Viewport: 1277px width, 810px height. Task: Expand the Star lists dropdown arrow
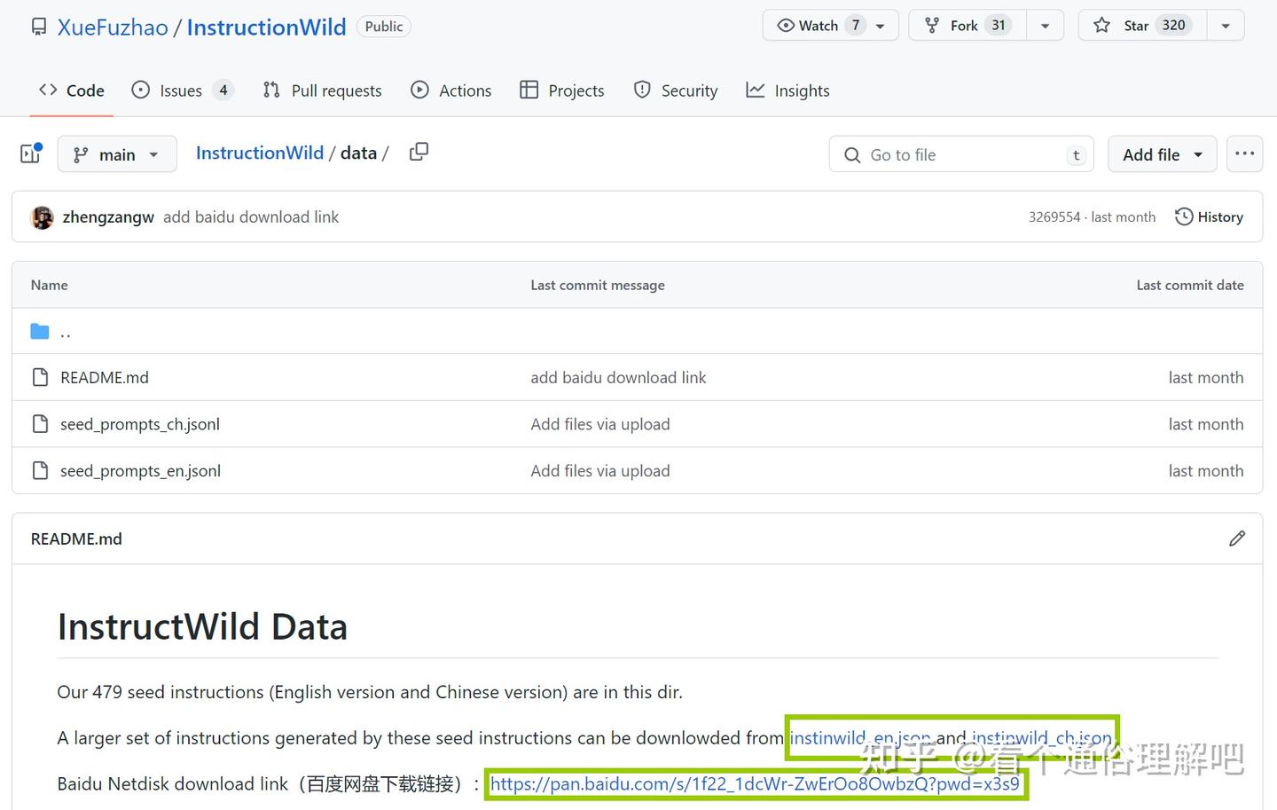1226,26
